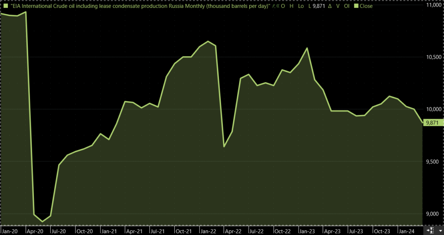444x235 pixels.
Task: Click the O (open) field in the legend
Action: tap(283, 6)
